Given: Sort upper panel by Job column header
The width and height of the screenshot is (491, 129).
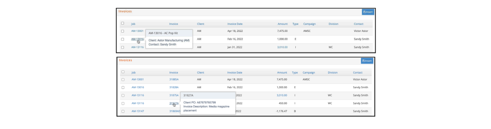Looking at the screenshot, I should click(133, 24).
